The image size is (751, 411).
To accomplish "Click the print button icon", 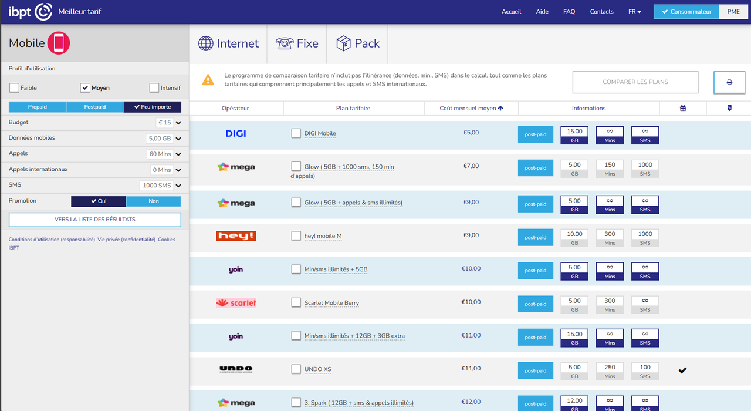I will coord(729,82).
